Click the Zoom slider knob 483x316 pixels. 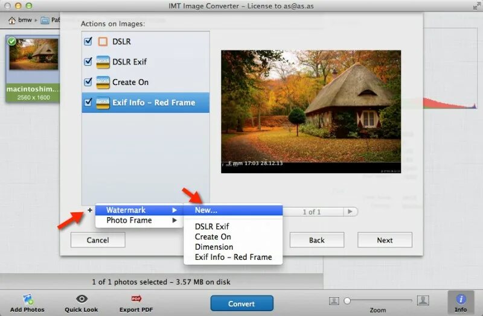pos(347,300)
